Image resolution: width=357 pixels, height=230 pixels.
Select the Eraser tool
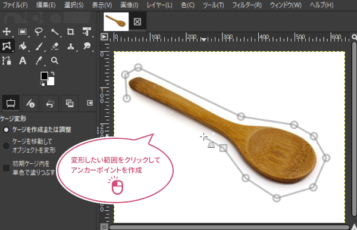coord(55,46)
